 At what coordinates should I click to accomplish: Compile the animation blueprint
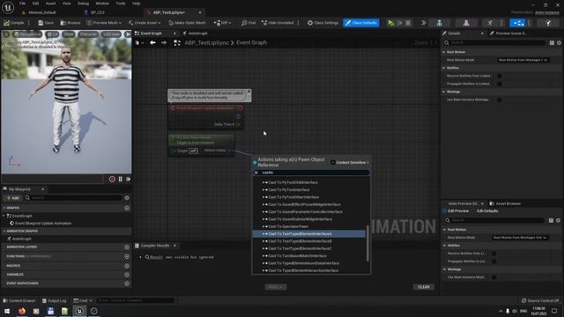tap(14, 23)
